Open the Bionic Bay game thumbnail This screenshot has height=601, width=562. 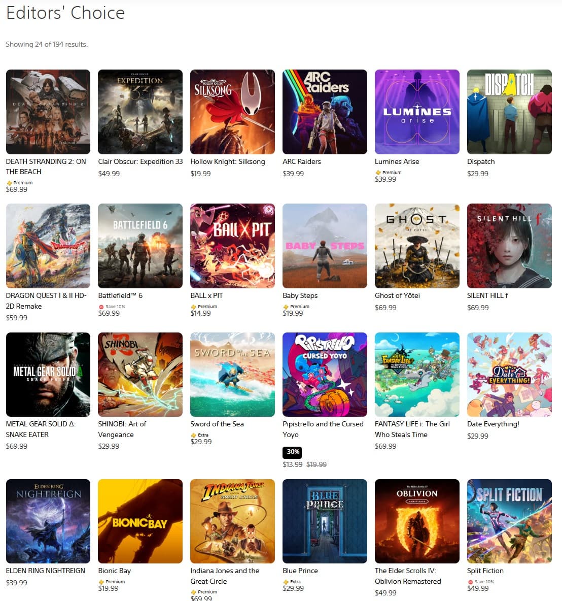tap(140, 521)
